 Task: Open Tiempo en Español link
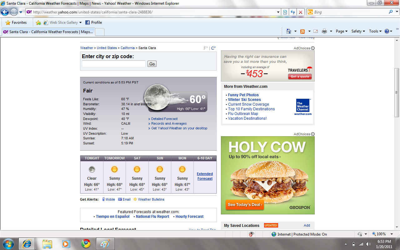click(112, 217)
